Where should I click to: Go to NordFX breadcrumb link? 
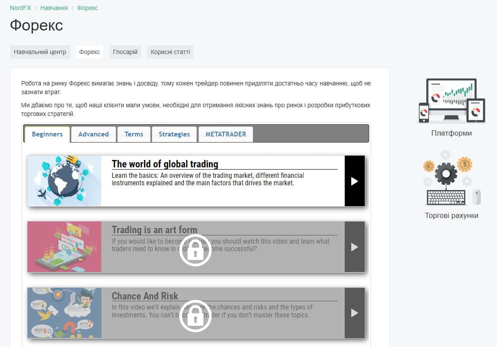(20, 8)
